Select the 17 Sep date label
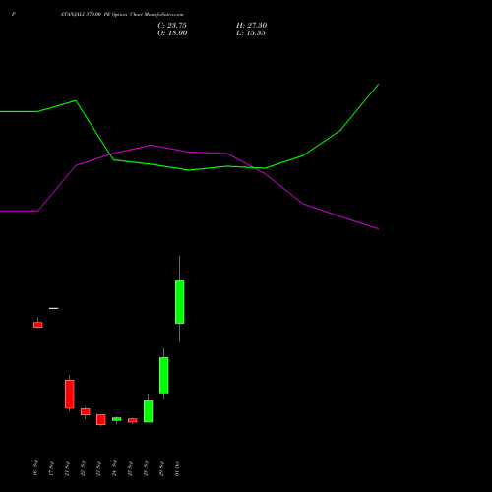This screenshot has height=492, width=492. pos(51,468)
